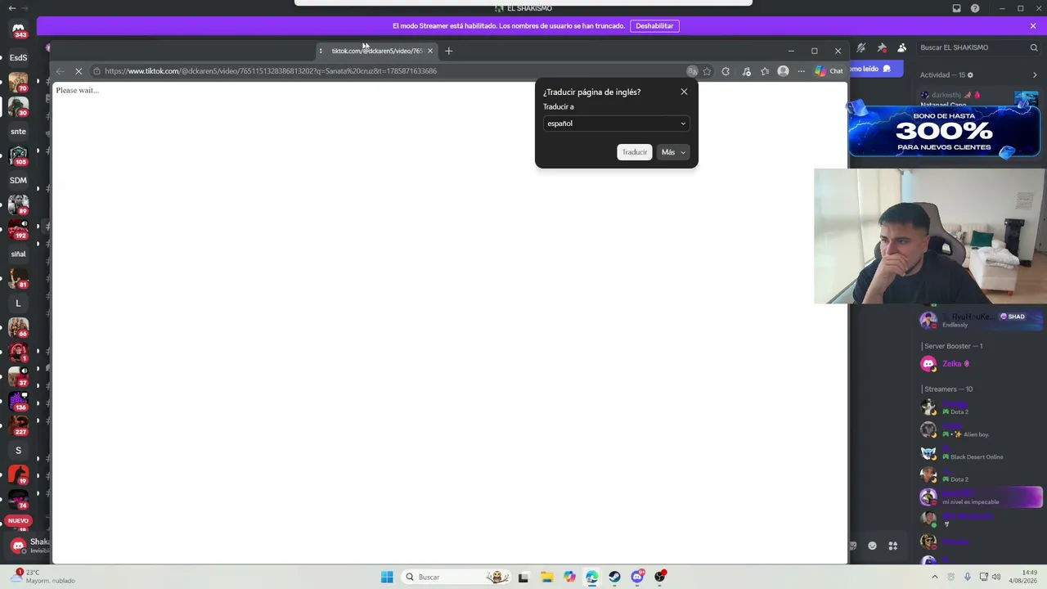Image resolution: width=1047 pixels, height=589 pixels.
Task: Open the Más options dropdown
Action: click(x=673, y=152)
